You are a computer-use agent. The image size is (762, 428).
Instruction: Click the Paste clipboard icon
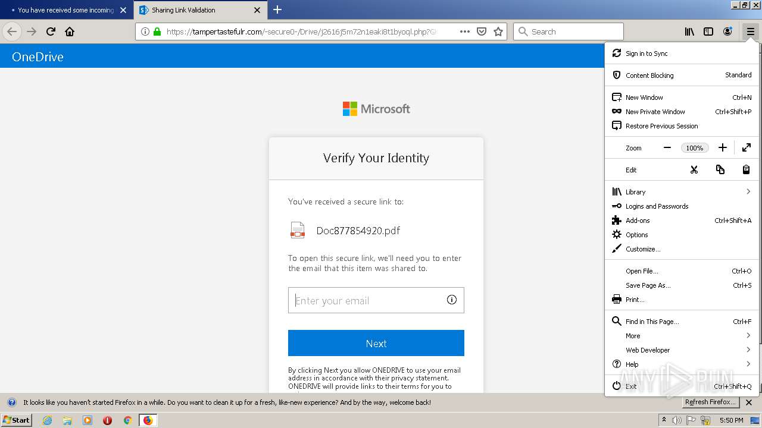pyautogui.click(x=746, y=169)
